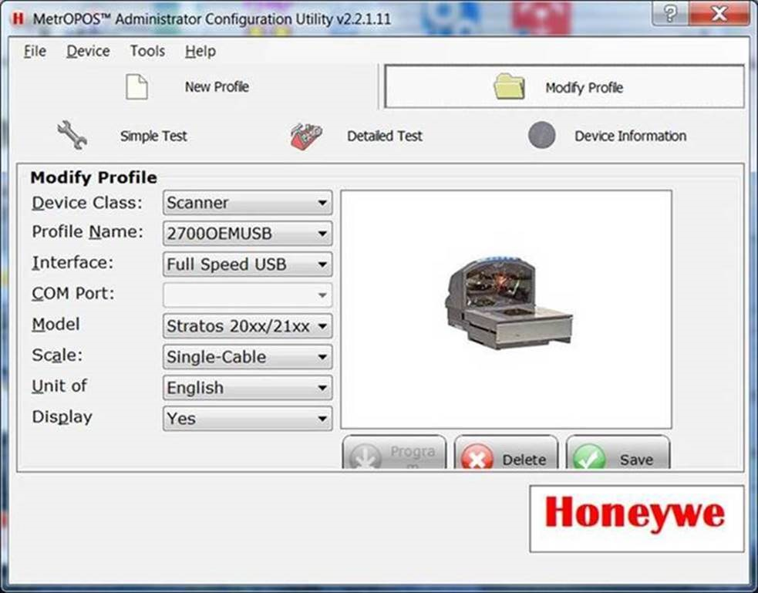Click the Save green checkmark icon

tap(589, 457)
